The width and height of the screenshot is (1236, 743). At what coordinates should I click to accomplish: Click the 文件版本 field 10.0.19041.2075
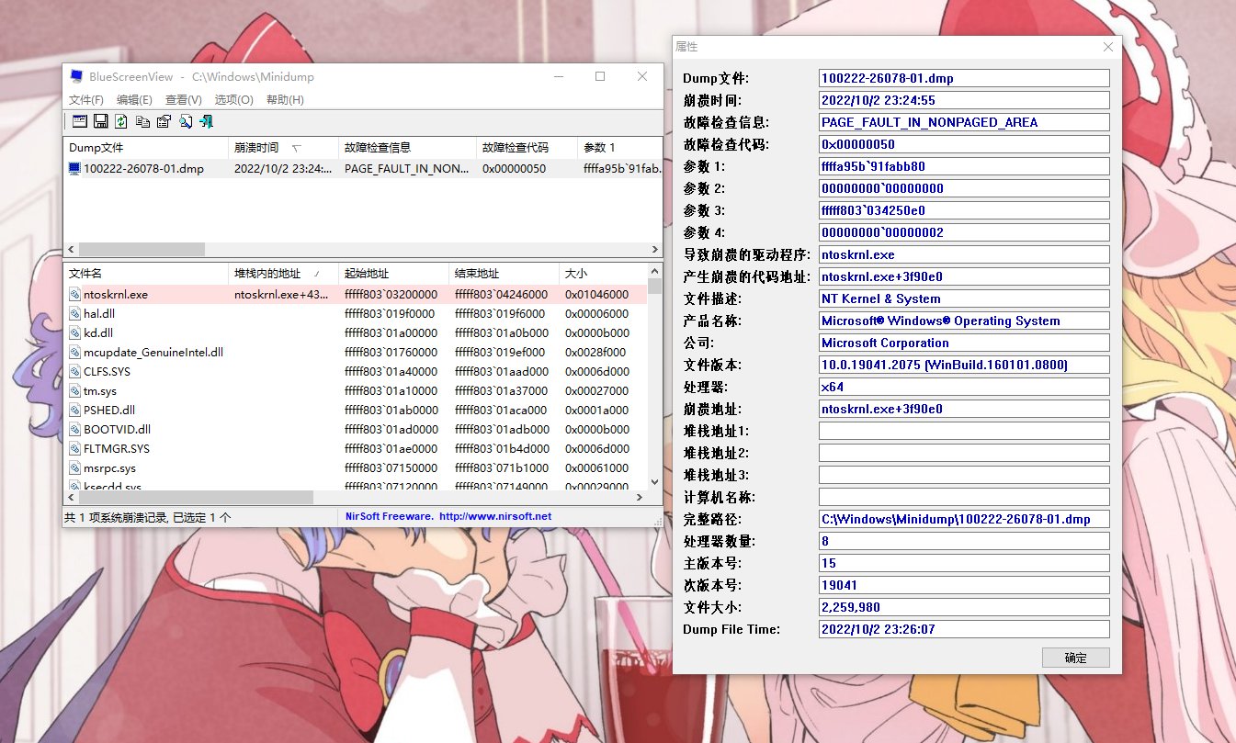click(964, 365)
